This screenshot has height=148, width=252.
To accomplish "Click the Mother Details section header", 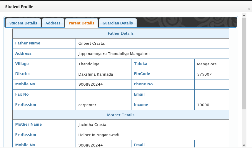I will 121,115.
